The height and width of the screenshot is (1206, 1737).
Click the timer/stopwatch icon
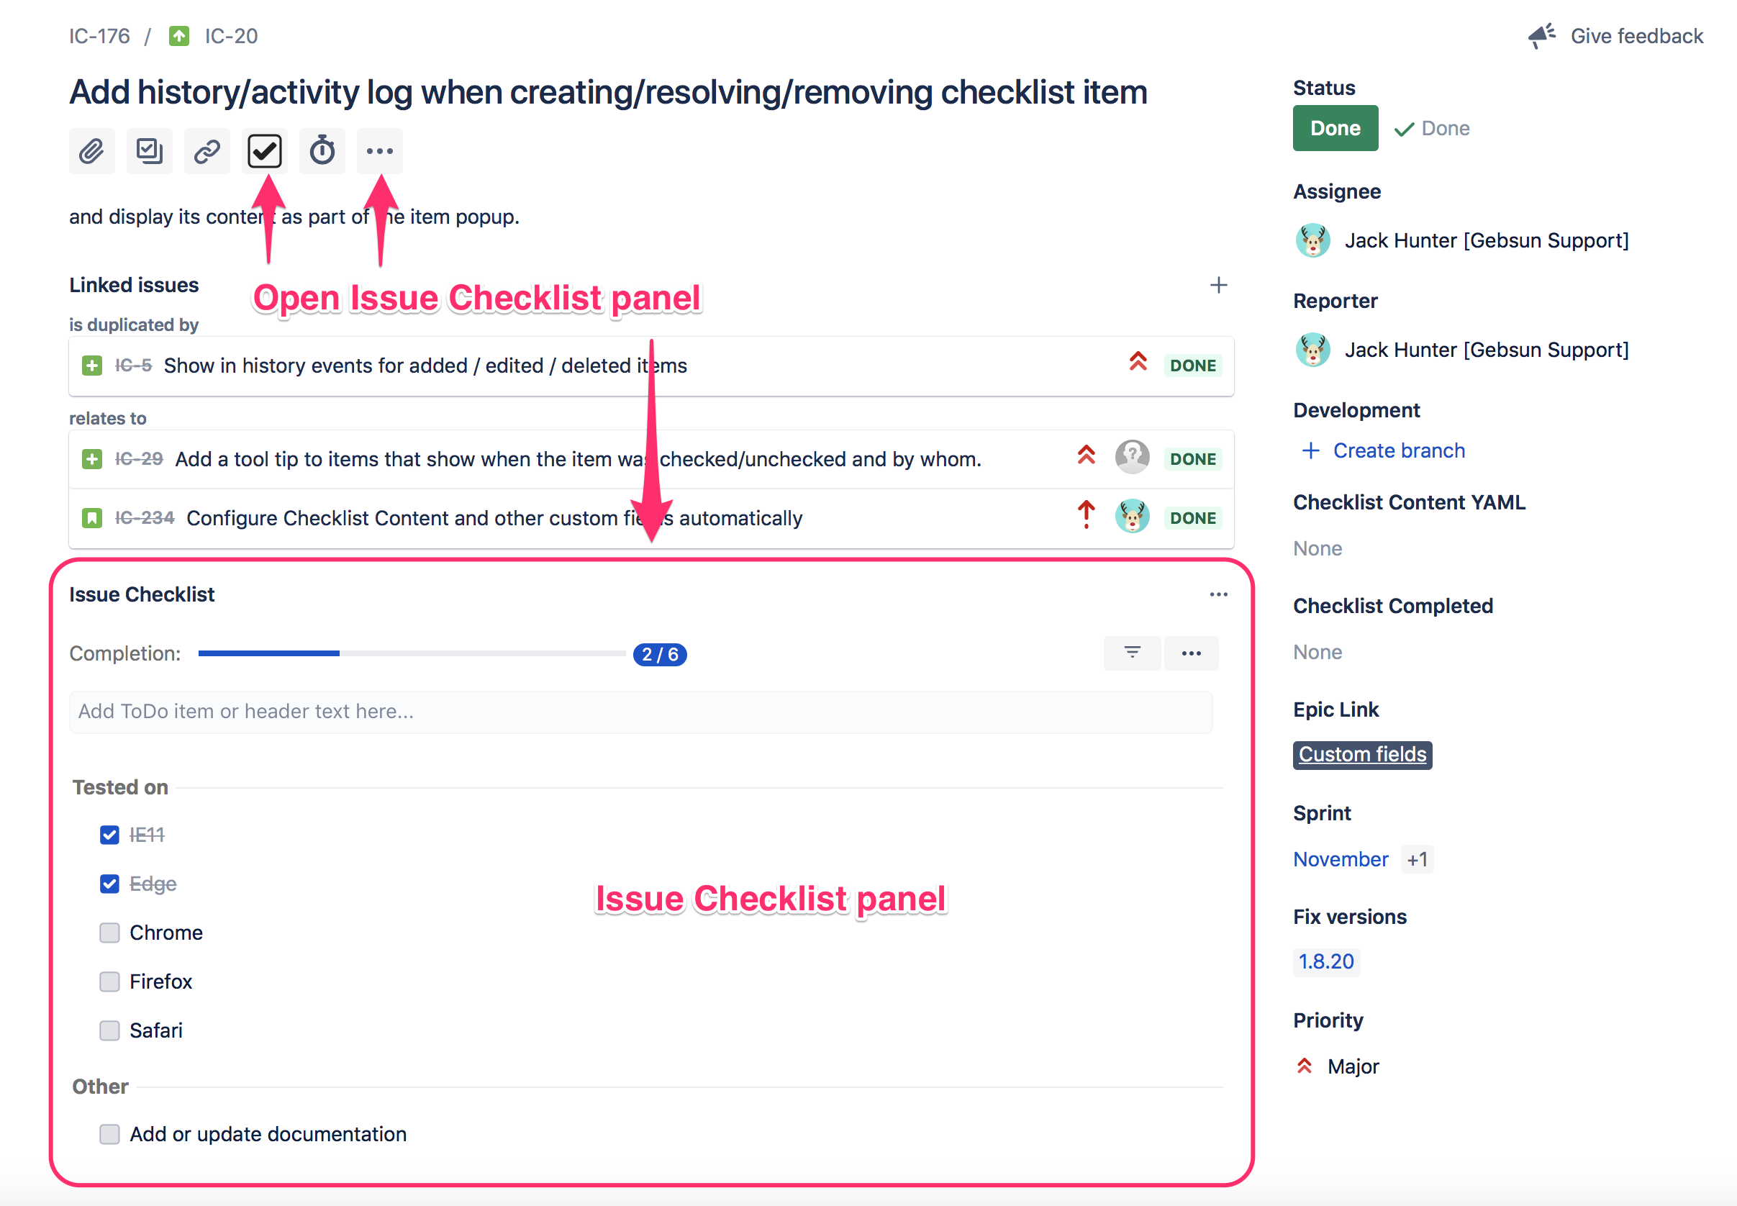point(323,148)
